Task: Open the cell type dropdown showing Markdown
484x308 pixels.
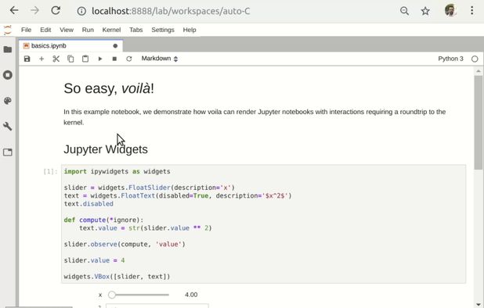Action: [x=160, y=59]
